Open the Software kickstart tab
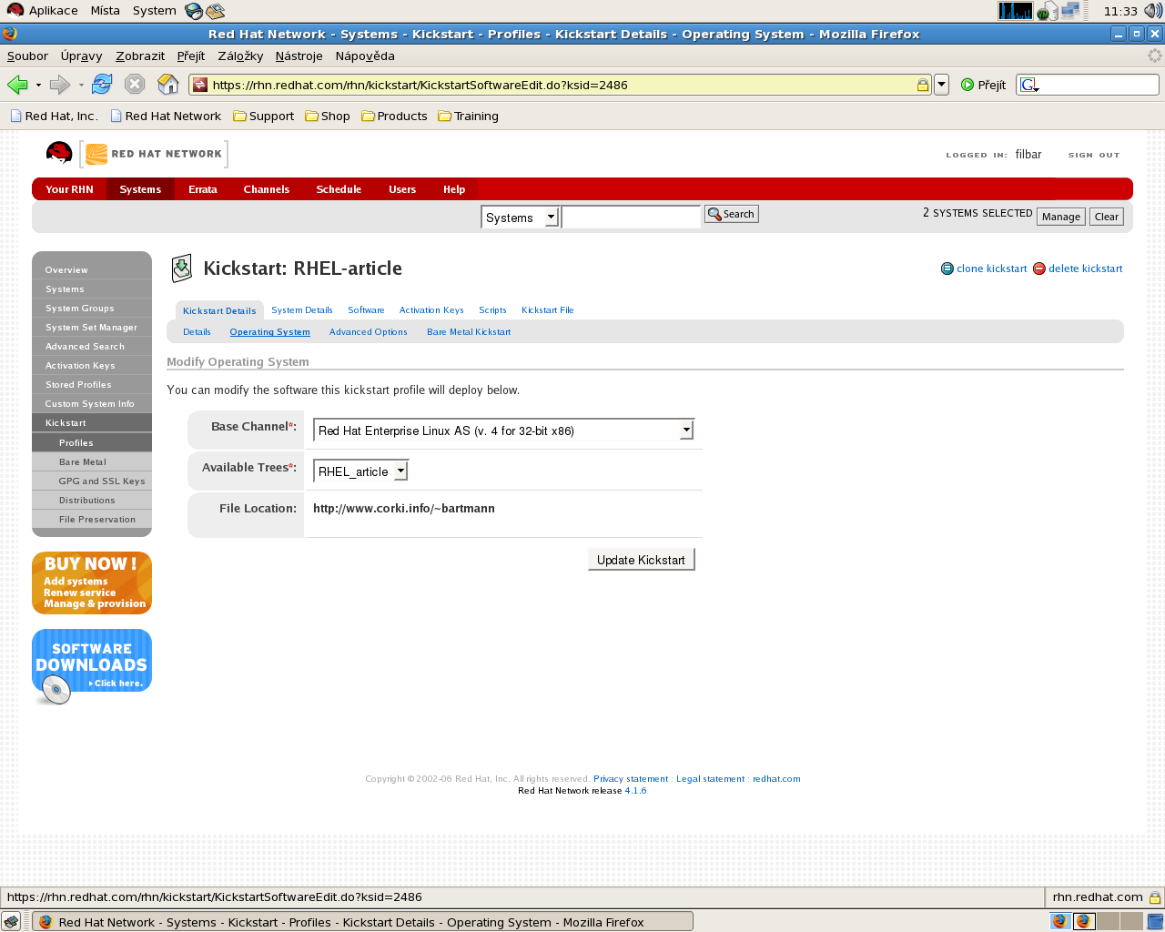Image resolution: width=1165 pixels, height=932 pixels. [x=366, y=310]
